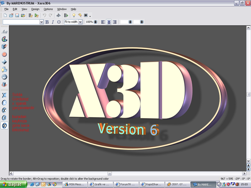Screen dimensions: 251x188
Task: Open the File menu
Action: 6,9
